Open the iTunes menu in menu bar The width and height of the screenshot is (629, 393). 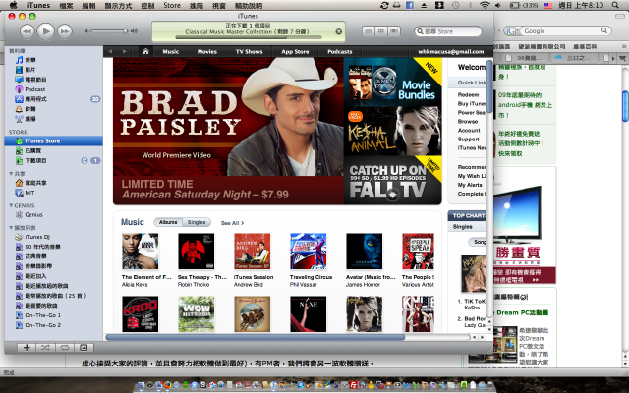click(38, 5)
